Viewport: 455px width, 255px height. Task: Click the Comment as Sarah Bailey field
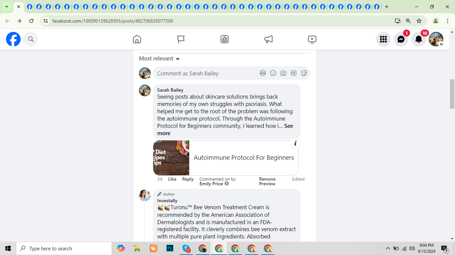232,73
